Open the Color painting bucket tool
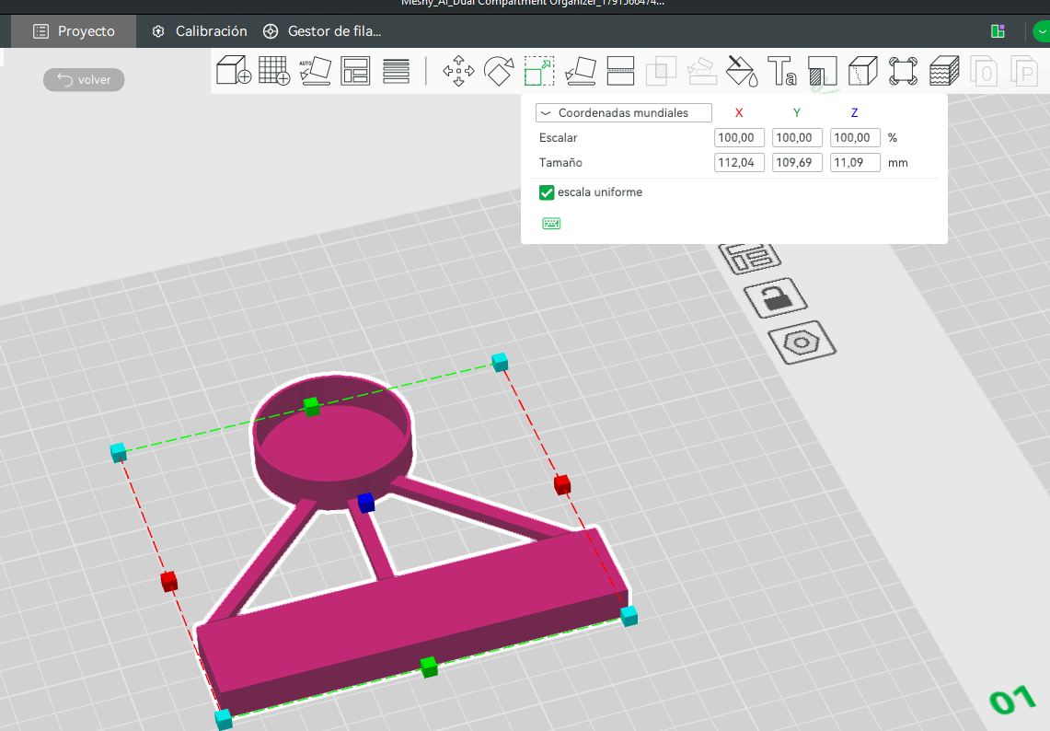 [x=742, y=71]
